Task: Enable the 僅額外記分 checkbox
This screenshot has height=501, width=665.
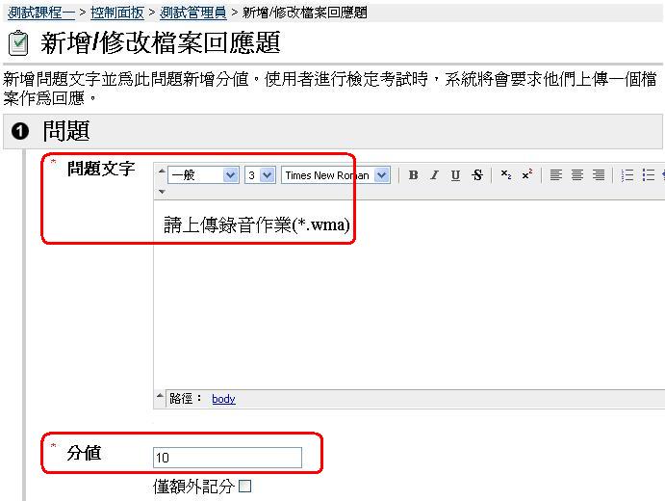Action: point(244,487)
